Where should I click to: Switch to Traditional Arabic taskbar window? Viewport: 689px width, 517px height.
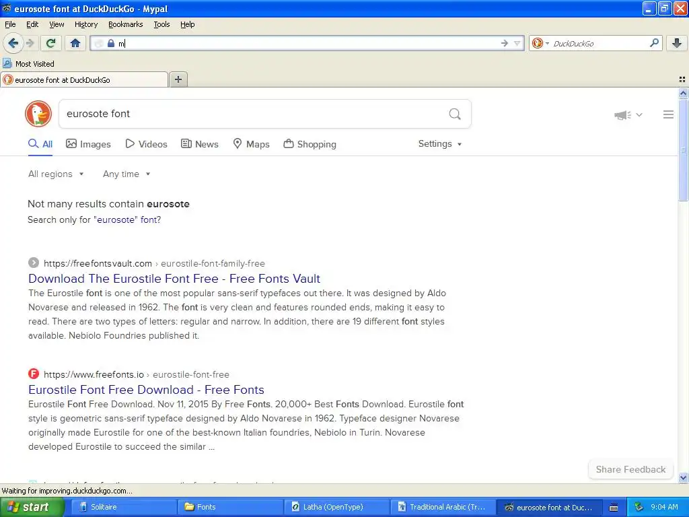coord(443,508)
